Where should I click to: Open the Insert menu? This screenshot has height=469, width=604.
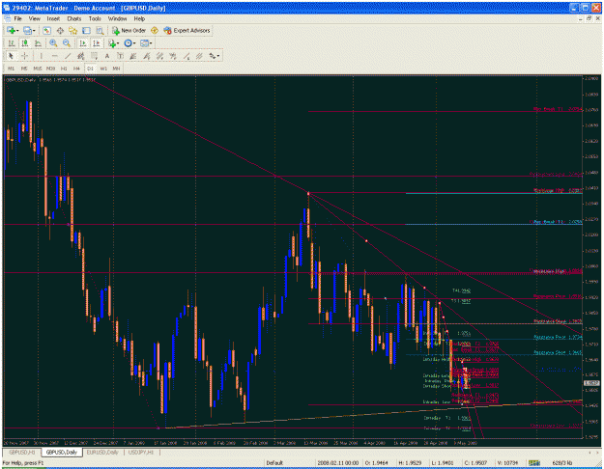pyautogui.click(x=53, y=18)
